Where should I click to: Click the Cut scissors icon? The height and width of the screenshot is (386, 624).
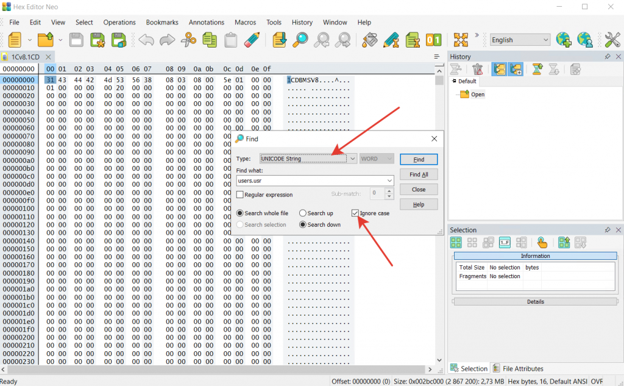pos(188,40)
